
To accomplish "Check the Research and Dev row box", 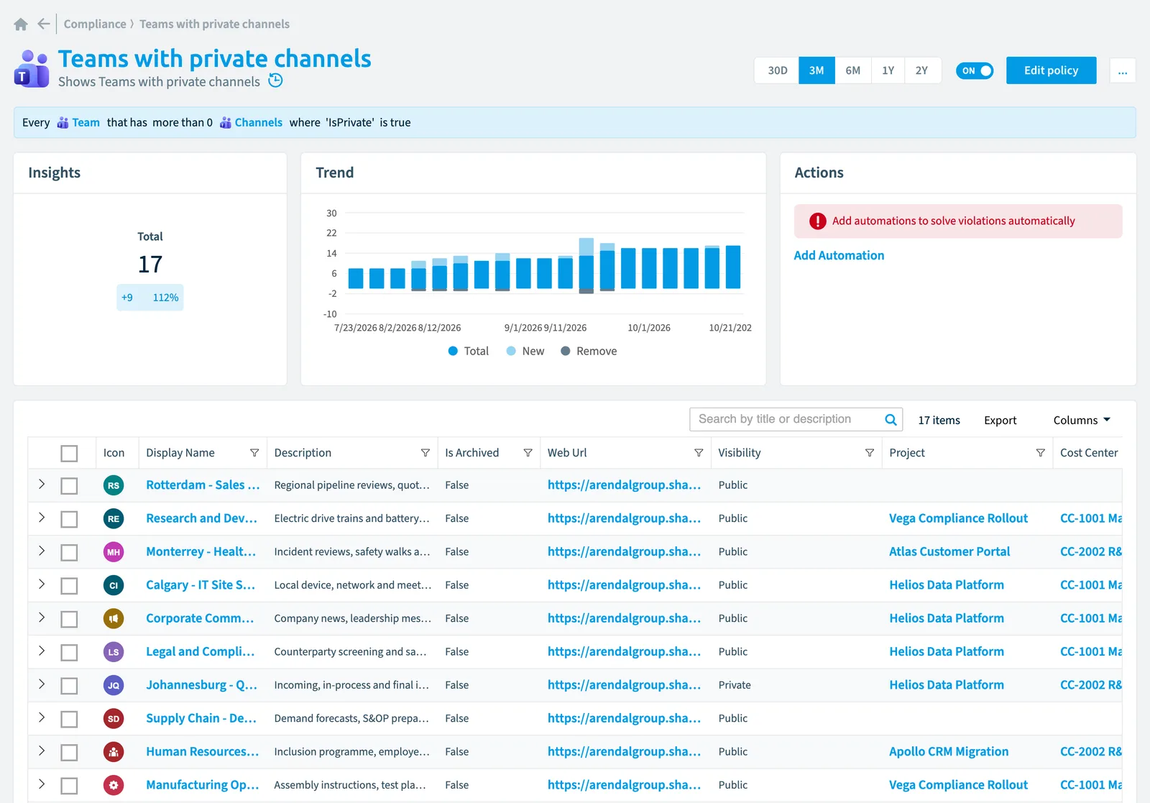I will [69, 519].
